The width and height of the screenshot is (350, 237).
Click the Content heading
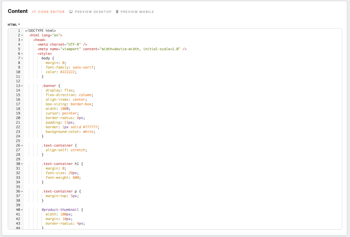18,11
